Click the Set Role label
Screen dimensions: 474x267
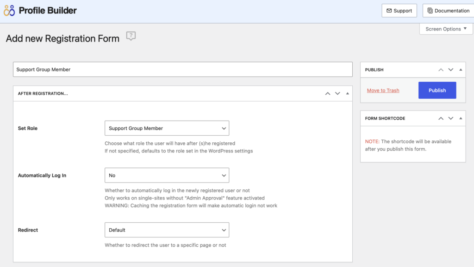tap(28, 128)
